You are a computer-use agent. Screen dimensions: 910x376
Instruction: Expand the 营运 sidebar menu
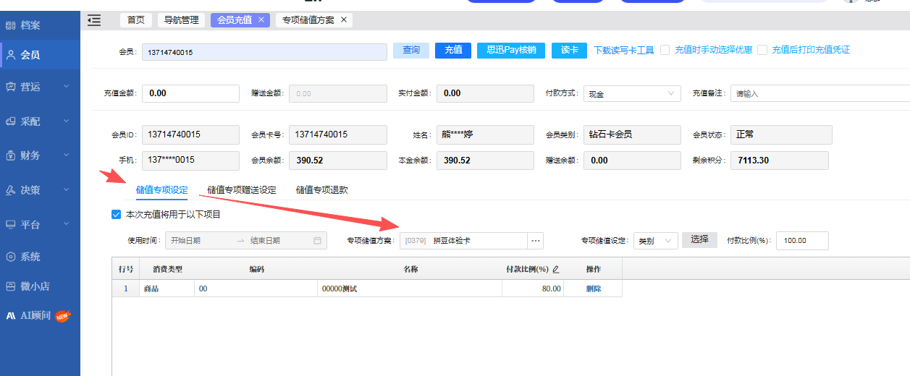[40, 87]
